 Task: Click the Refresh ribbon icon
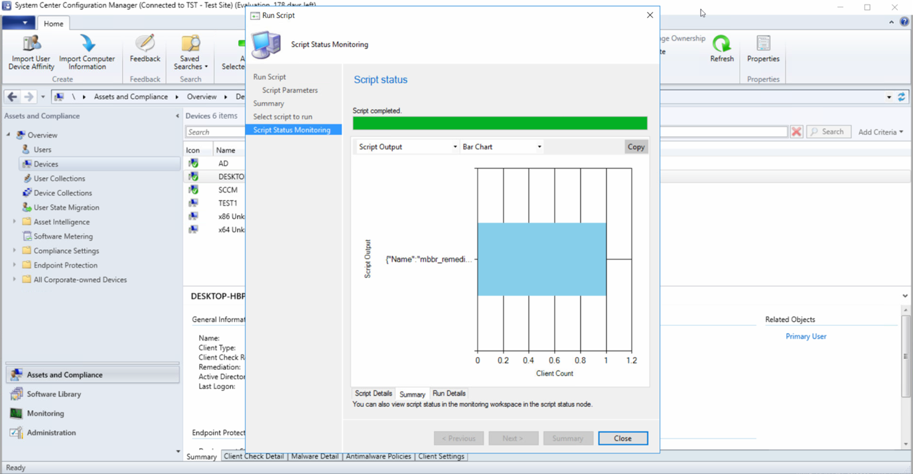click(722, 44)
